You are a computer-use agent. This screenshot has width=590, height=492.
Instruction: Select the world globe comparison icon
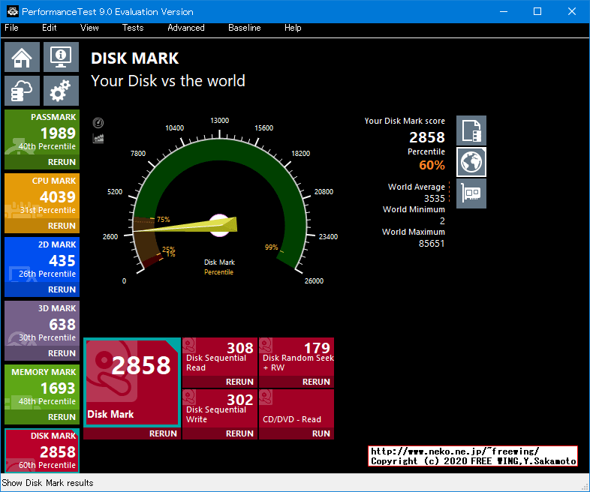click(471, 162)
